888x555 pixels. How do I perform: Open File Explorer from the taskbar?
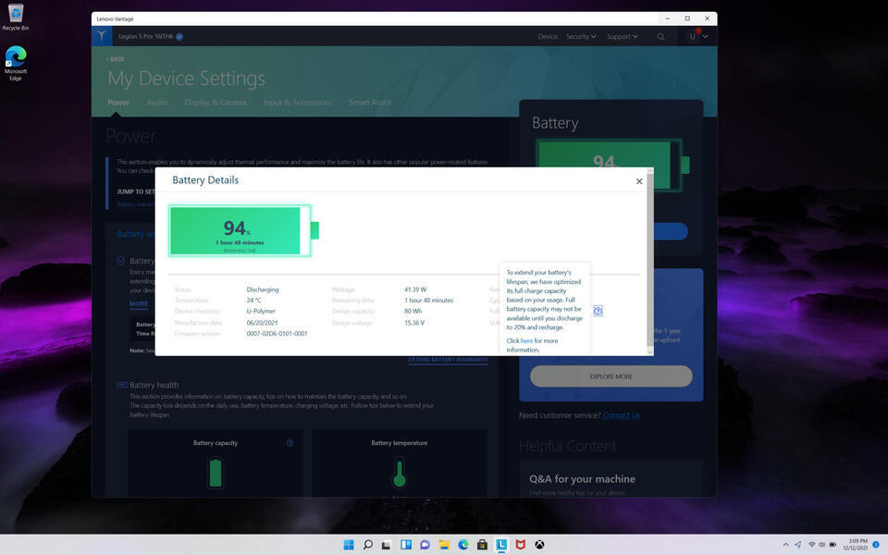[x=444, y=545]
